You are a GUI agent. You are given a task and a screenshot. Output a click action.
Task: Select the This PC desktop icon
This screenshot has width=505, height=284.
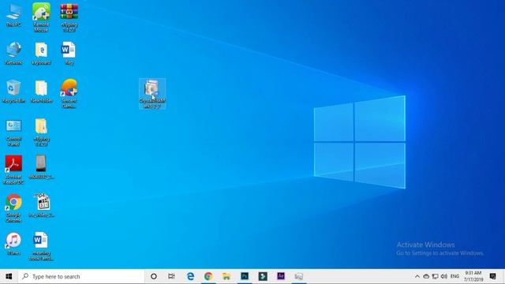[13, 15]
